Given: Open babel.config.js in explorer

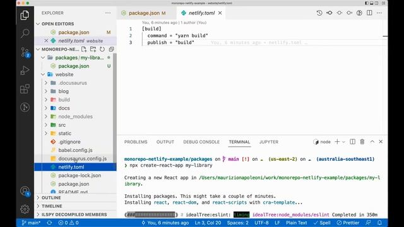Looking at the screenshot, I should click(75, 150).
